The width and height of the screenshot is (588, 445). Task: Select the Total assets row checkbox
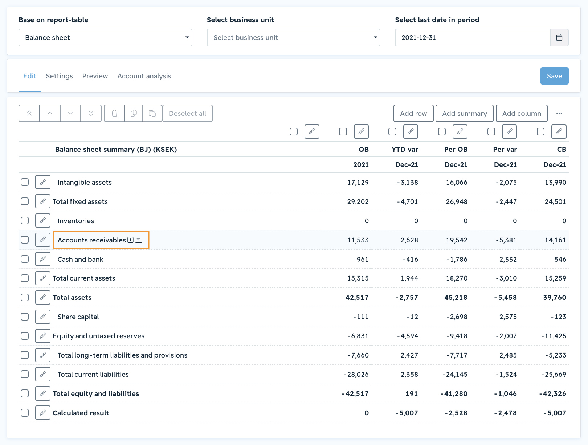coord(25,297)
